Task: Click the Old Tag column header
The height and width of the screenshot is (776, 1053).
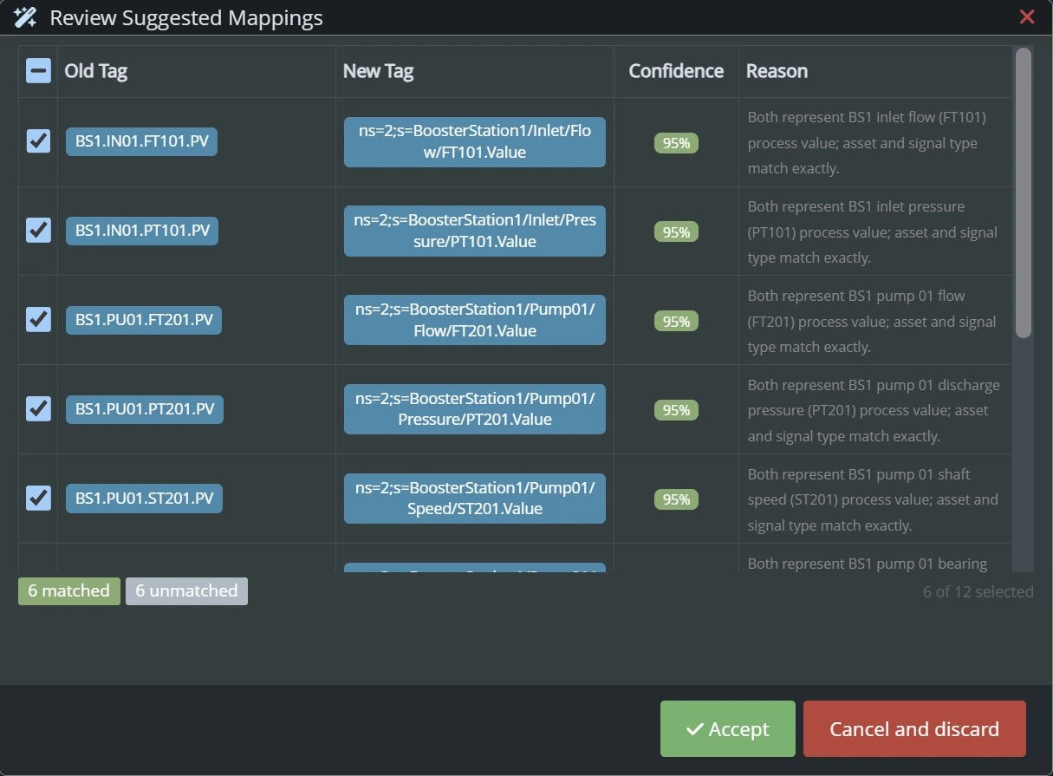Action: click(96, 71)
